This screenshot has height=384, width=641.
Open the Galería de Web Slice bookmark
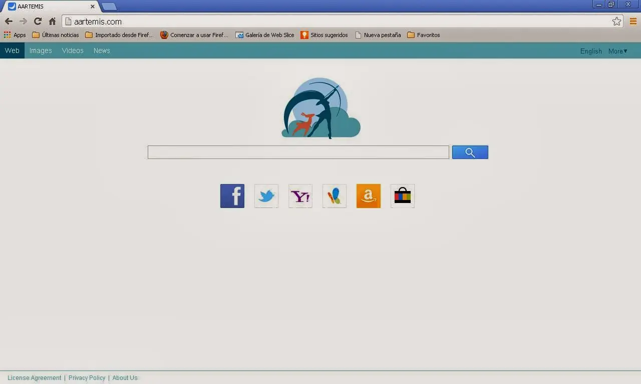coord(265,35)
